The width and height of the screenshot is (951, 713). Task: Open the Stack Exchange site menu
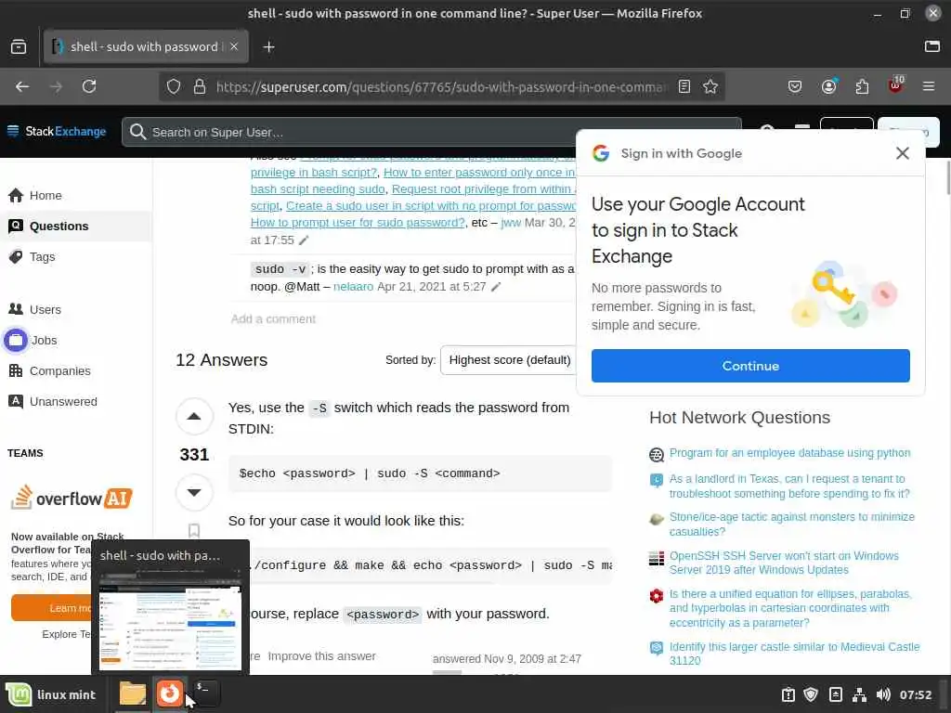pos(56,131)
